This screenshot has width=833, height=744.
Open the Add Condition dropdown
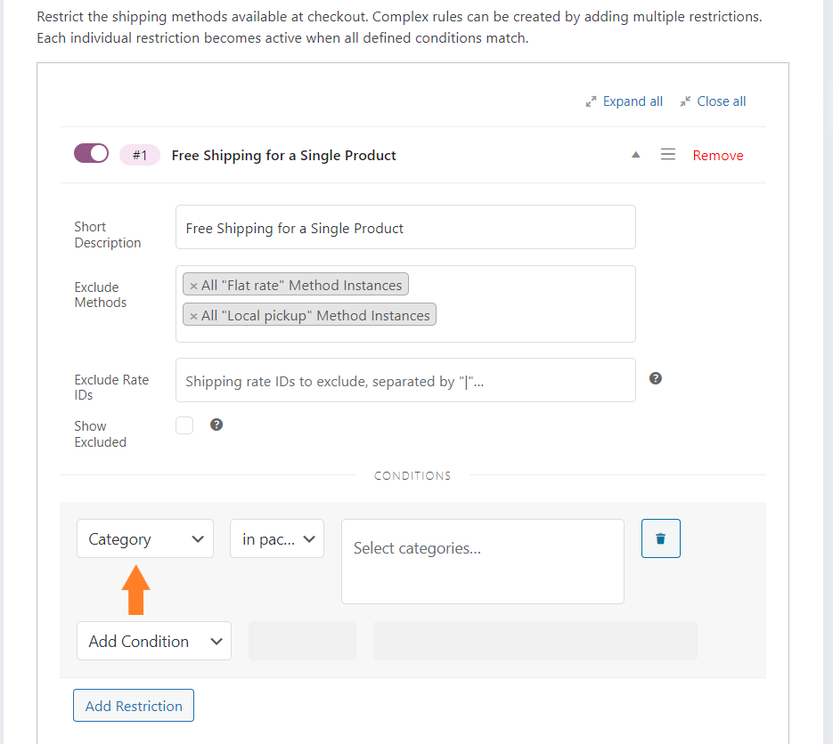[154, 641]
